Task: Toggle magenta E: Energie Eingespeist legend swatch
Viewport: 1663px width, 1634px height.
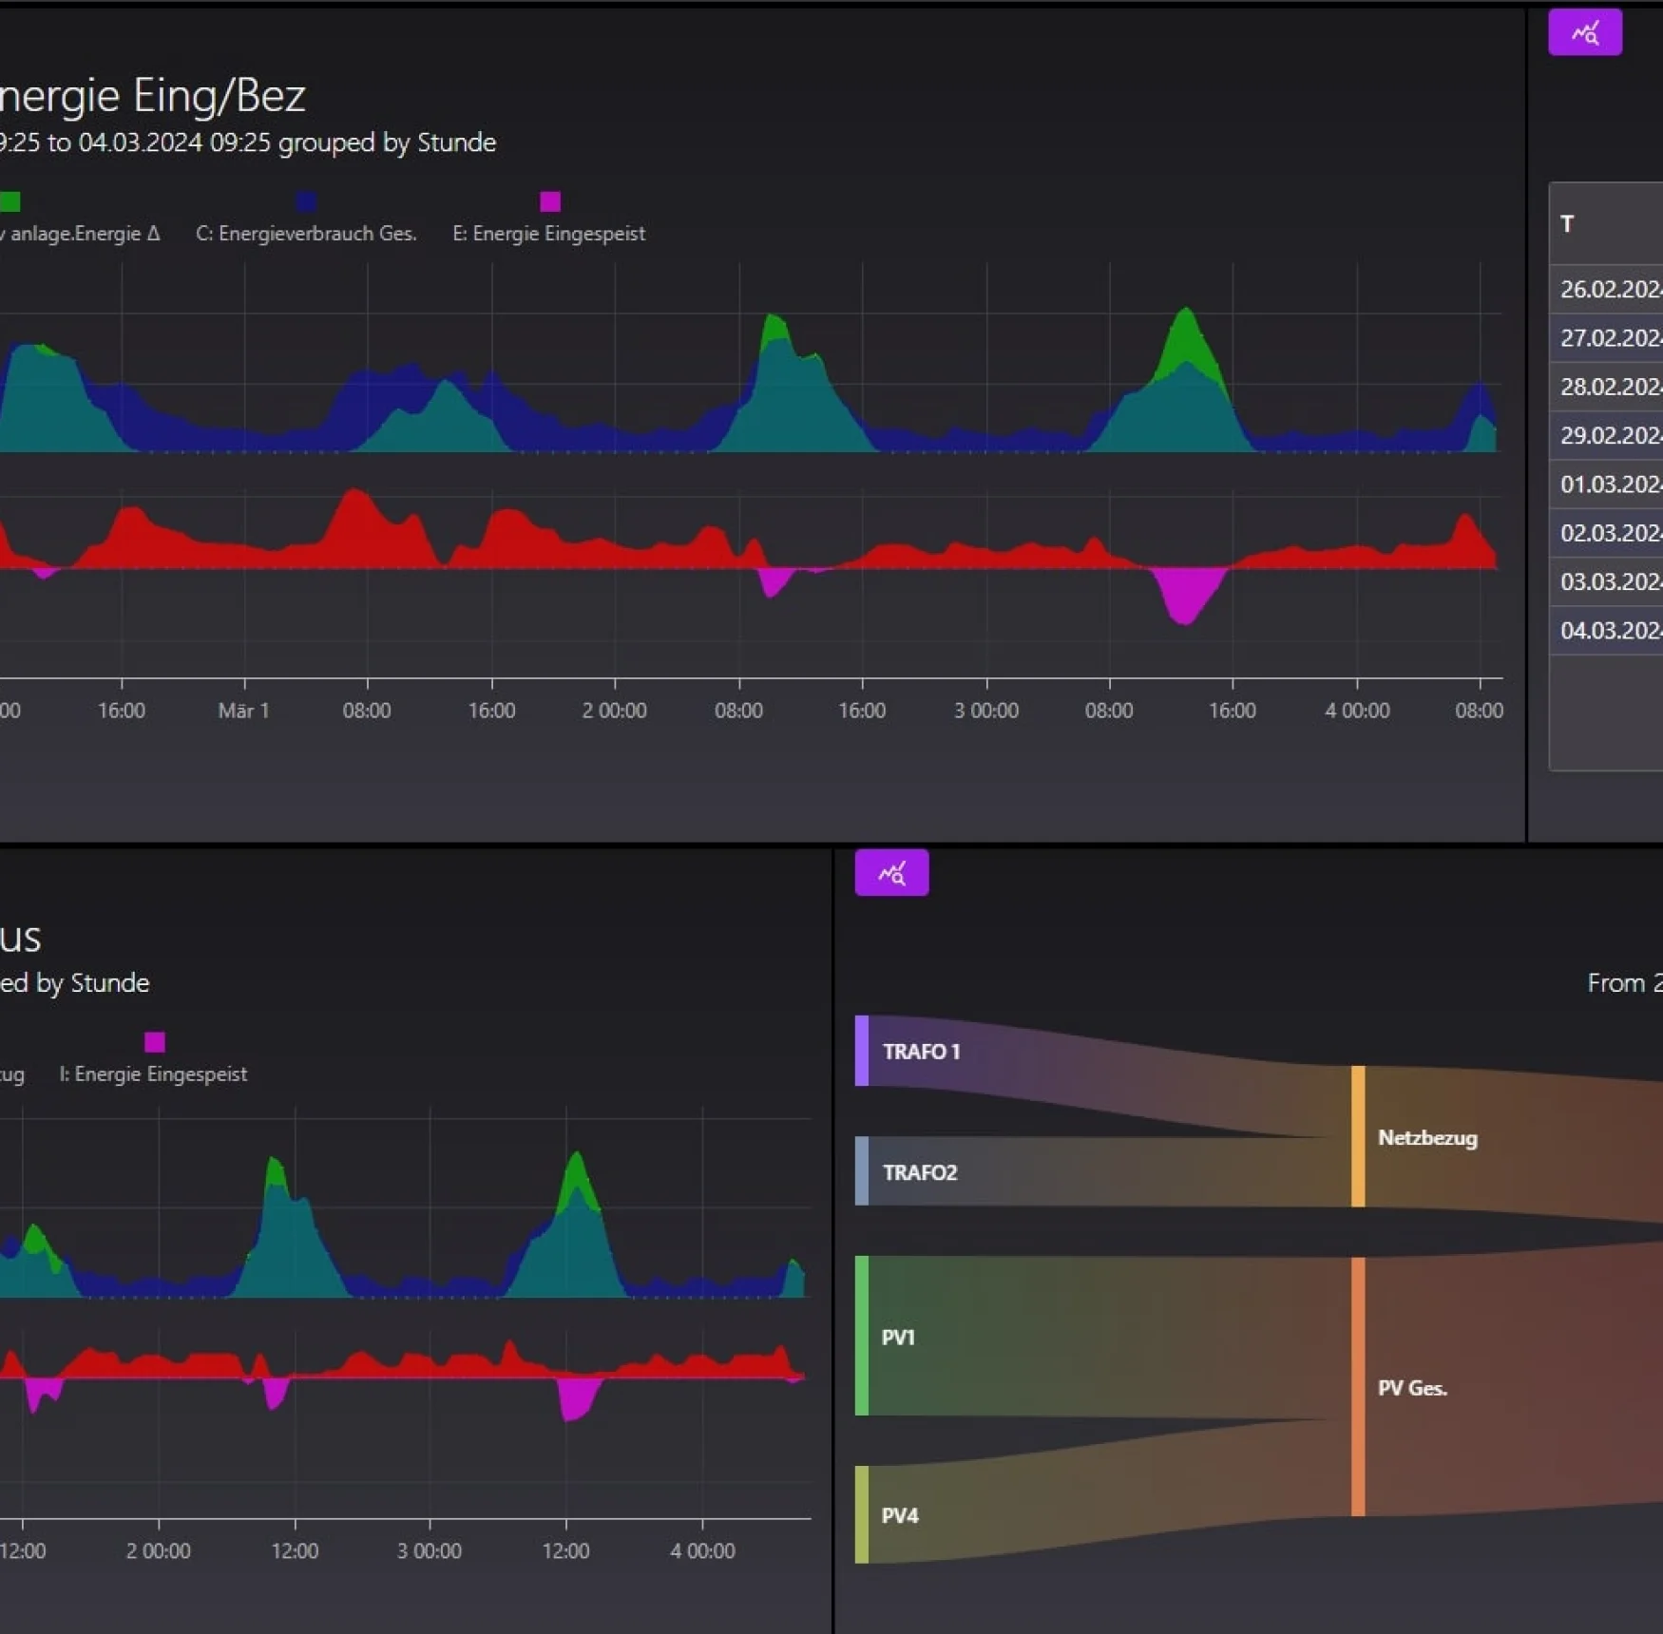Action: (x=549, y=201)
